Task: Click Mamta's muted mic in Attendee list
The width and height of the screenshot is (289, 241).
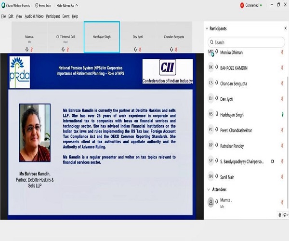Action: 282,202
